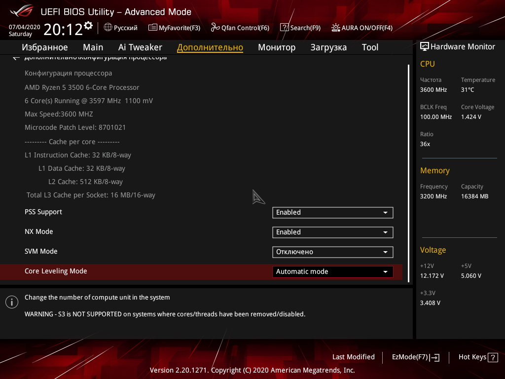
Task: Click the settings list scrollbar
Action: [x=409, y=173]
